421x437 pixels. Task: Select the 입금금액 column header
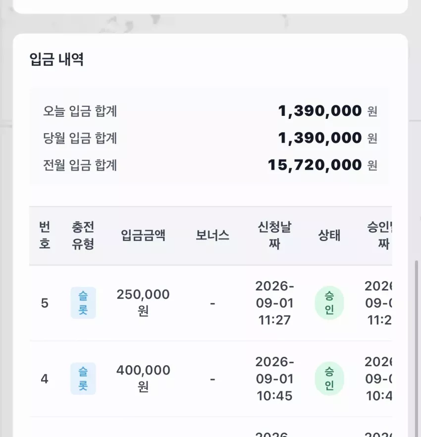[143, 236]
